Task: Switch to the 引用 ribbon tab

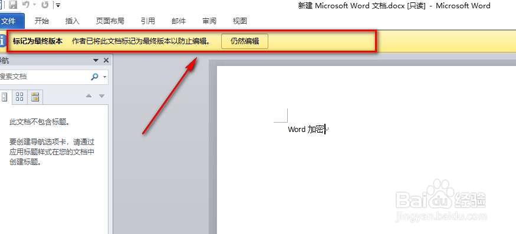Action: point(148,21)
